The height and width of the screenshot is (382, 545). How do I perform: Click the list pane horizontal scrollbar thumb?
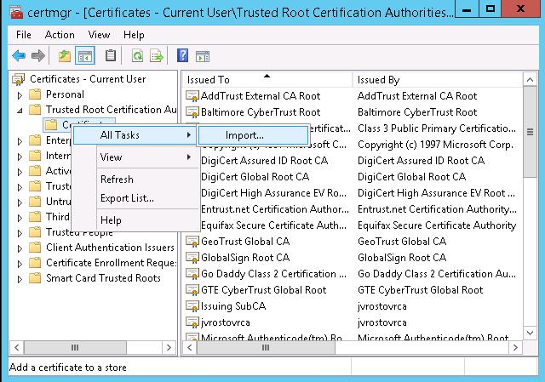pos(266,347)
